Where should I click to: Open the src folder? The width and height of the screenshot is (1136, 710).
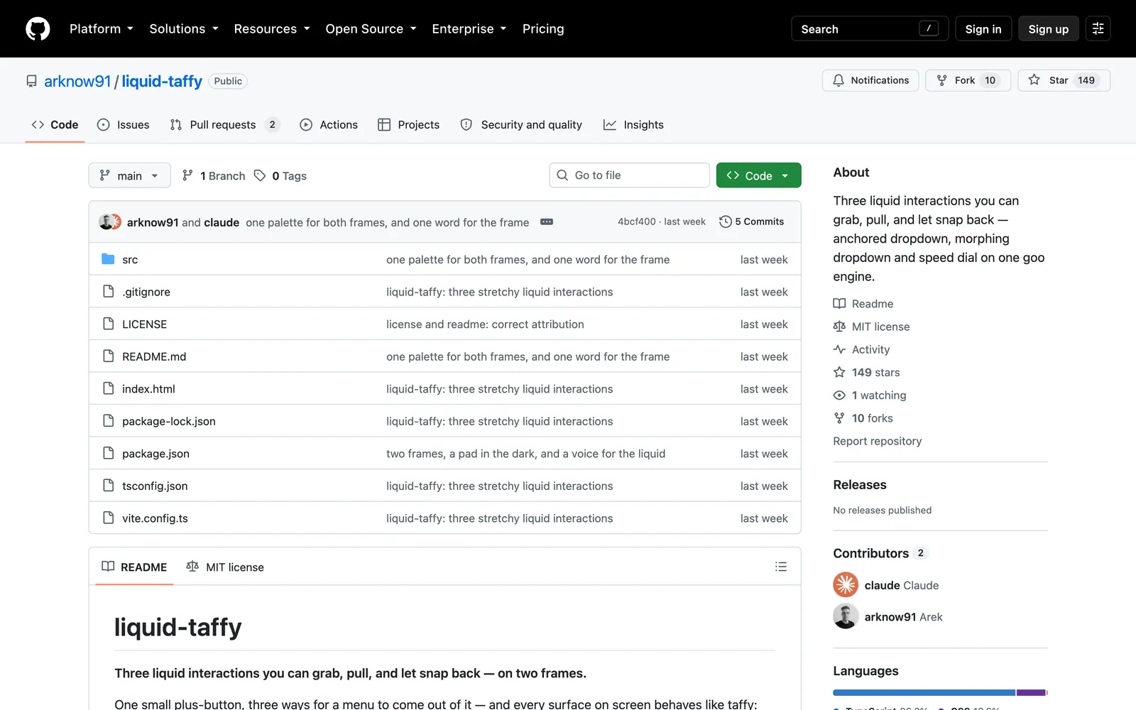(x=130, y=260)
